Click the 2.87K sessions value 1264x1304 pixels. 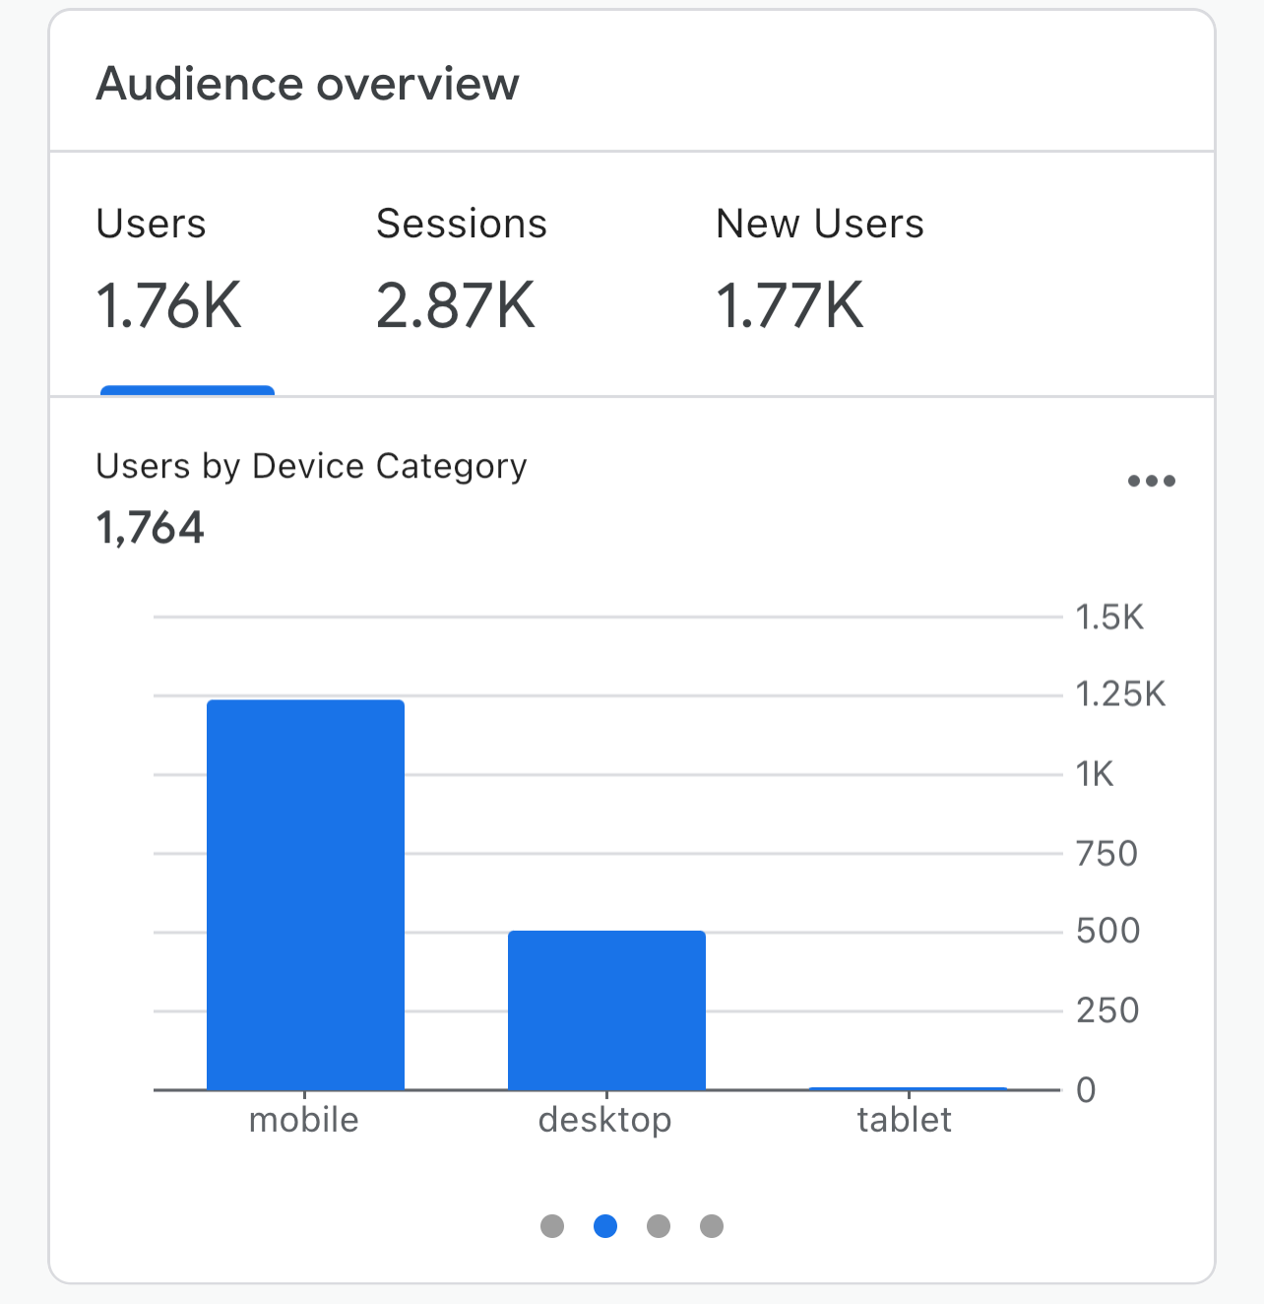tap(456, 305)
